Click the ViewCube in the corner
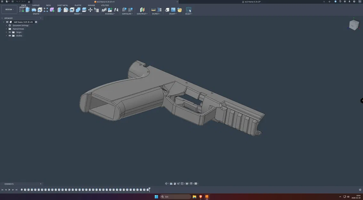363x200 pixels. tap(353, 25)
